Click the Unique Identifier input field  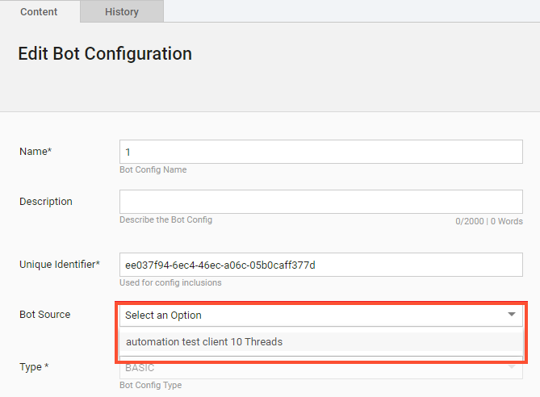click(321, 265)
